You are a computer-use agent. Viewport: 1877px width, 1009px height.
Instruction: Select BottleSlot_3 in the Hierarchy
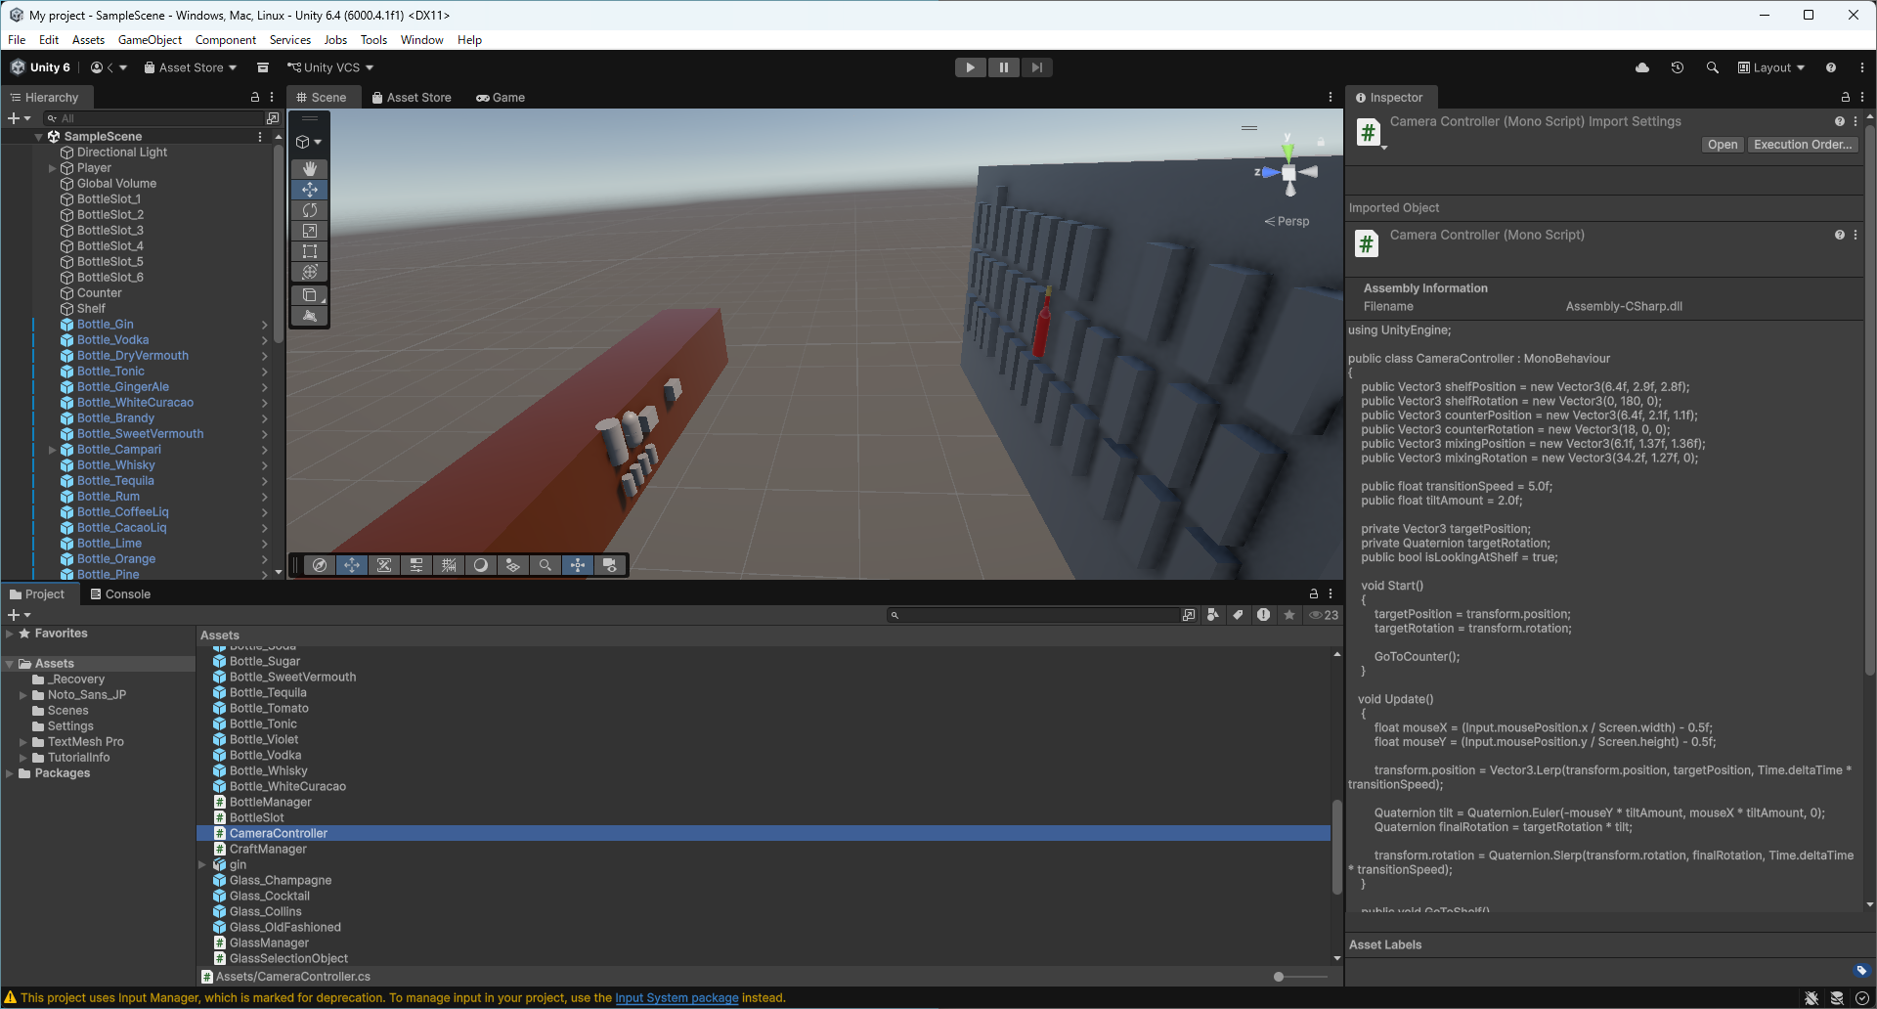[x=109, y=231]
